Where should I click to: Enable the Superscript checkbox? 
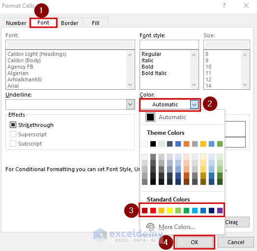(13, 134)
